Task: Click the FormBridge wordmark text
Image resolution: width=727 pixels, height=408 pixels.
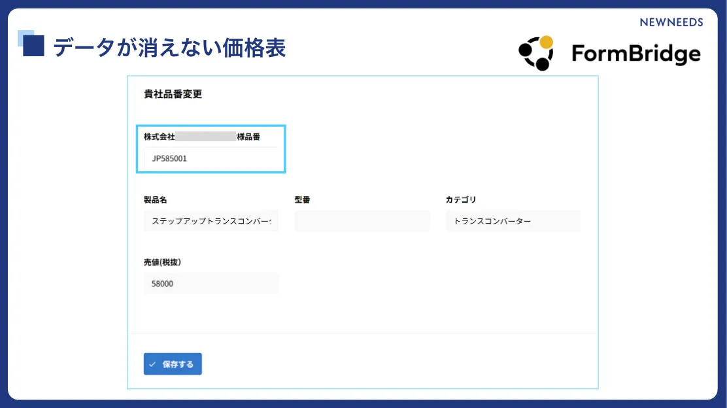Action: (635, 54)
